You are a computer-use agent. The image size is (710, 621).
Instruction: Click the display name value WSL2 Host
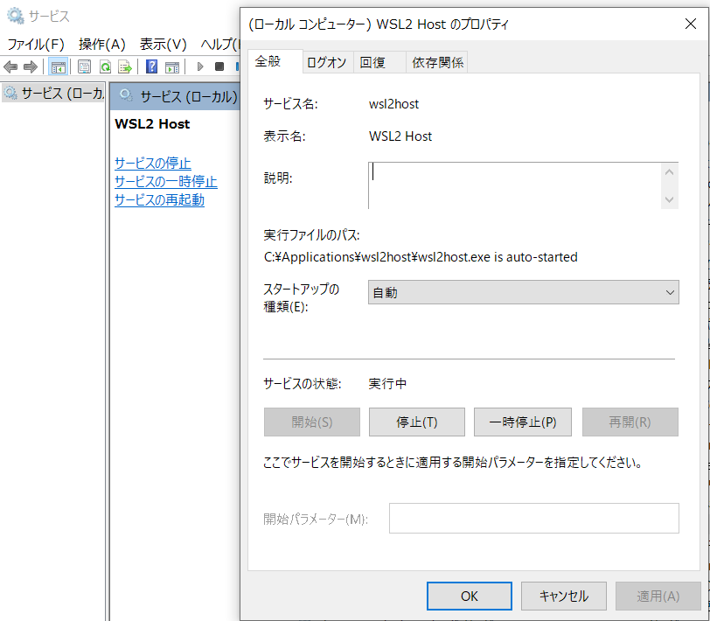pos(400,136)
